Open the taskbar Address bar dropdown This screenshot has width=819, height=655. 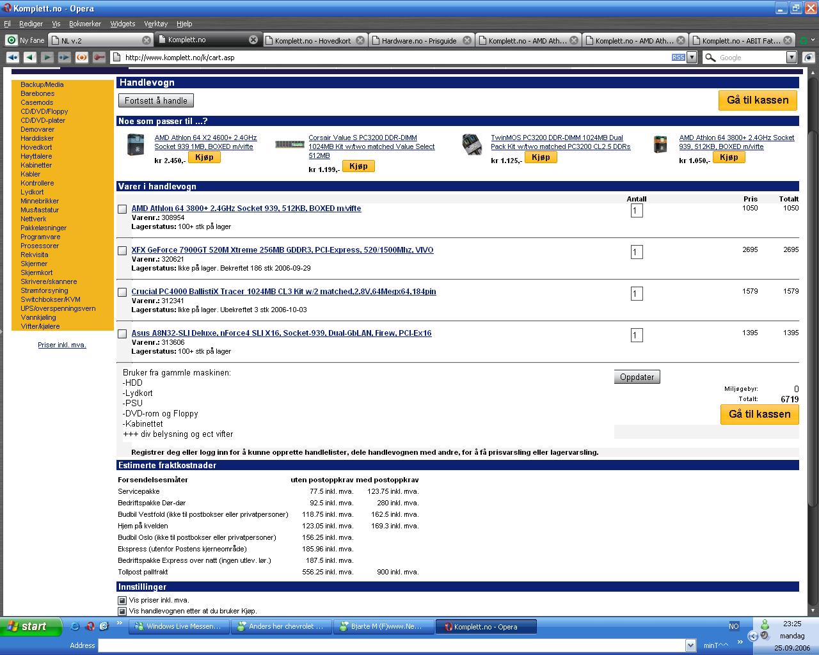(x=690, y=645)
